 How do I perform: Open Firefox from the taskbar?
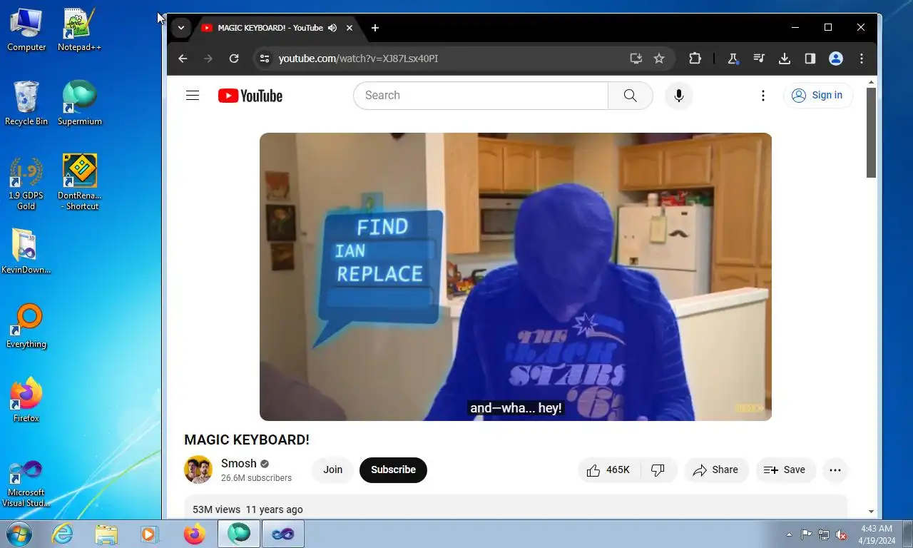[194, 534]
